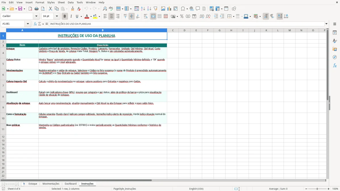Open Paste options dropdown arrow
The image size is (340, 191).
point(67,9)
